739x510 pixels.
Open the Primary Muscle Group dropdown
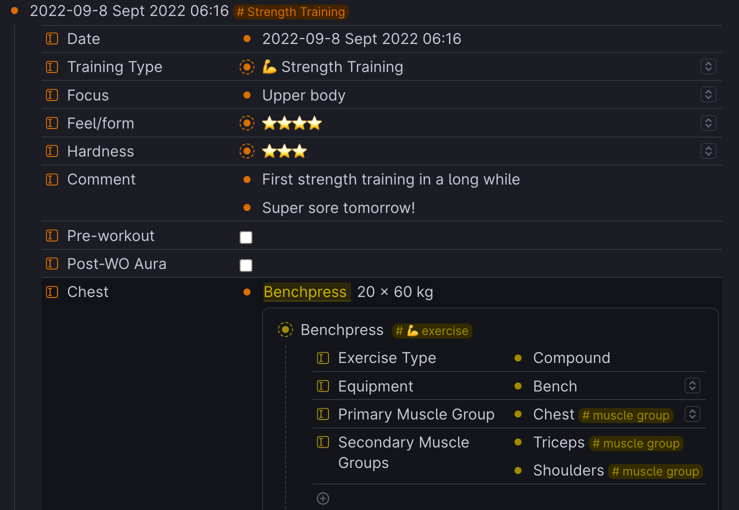pyautogui.click(x=692, y=414)
